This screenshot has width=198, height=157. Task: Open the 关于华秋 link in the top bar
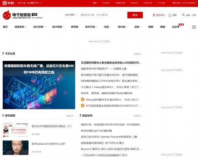(161, 3)
